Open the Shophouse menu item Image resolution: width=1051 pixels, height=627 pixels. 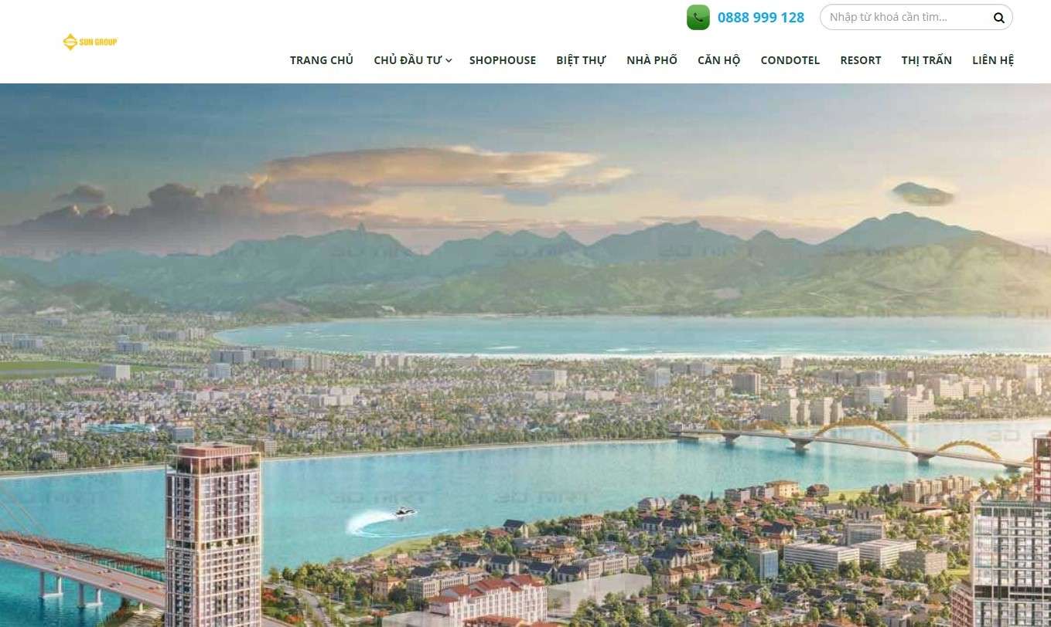coord(503,60)
